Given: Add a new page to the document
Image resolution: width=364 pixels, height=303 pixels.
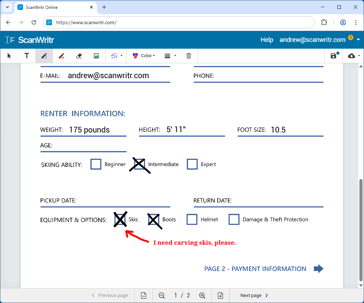Looking at the screenshot, I should coord(220,295).
